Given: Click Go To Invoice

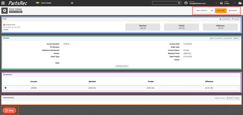Looking at the screenshot, I should 217,38.
